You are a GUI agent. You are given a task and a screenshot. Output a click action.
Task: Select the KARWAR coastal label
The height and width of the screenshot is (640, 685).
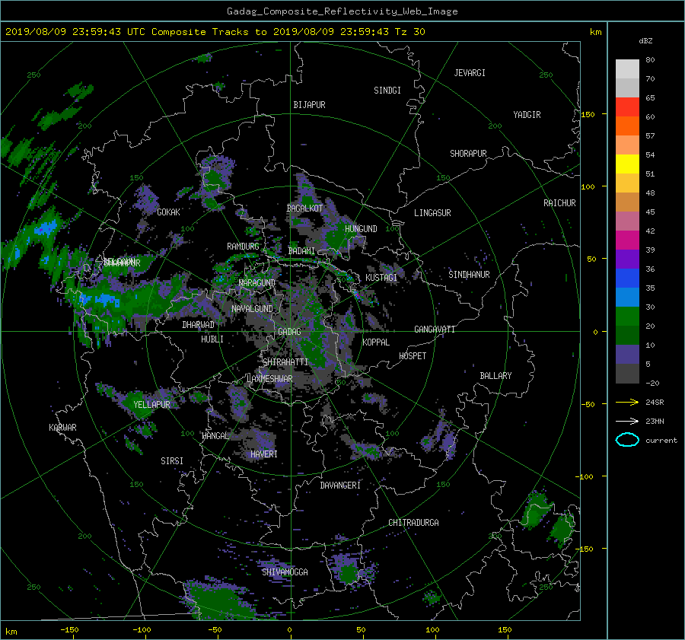point(62,428)
